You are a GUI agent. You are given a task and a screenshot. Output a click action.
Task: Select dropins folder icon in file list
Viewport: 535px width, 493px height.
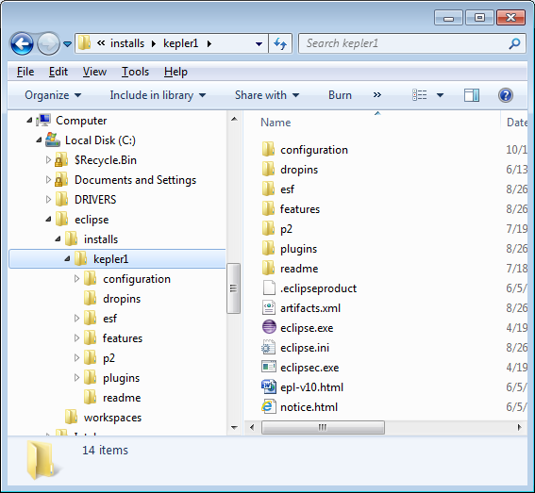tap(269, 169)
